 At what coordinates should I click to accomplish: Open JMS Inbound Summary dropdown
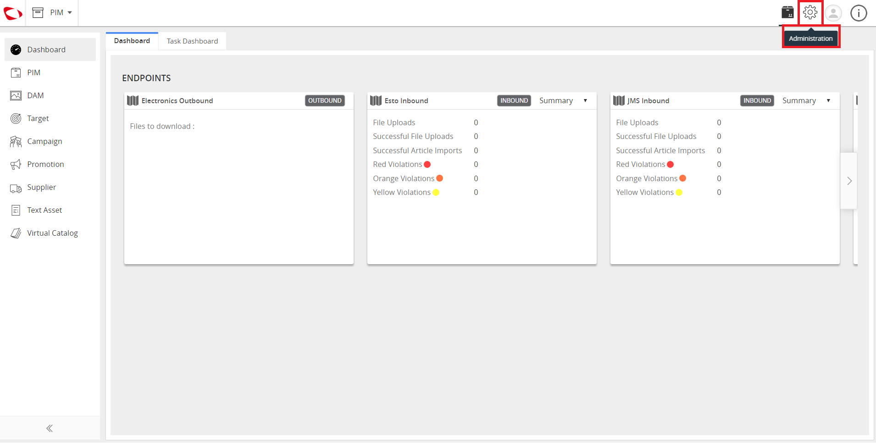pos(807,100)
